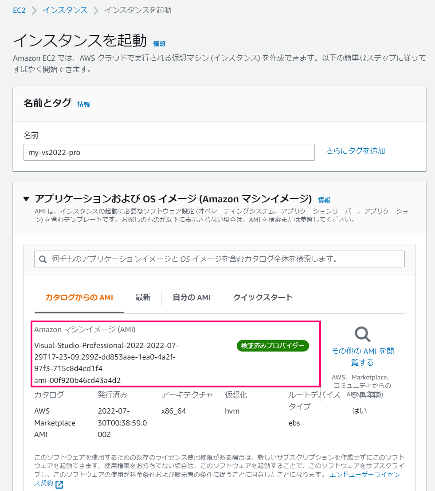Select the カタログからの AMI tab
Screen dimensions: 435x491
pyautogui.click(x=79, y=298)
